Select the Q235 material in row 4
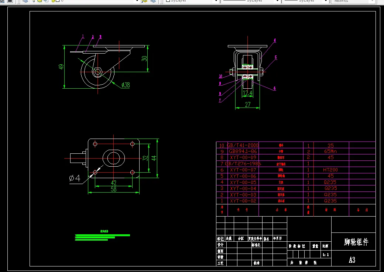 point(330,182)
